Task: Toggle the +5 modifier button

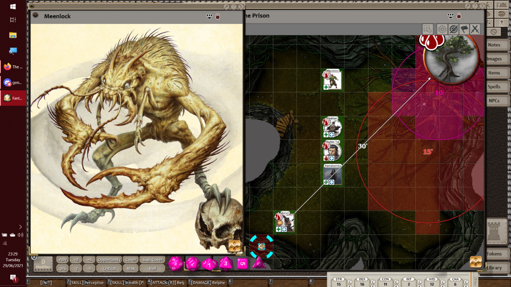Action: [x=89, y=260]
